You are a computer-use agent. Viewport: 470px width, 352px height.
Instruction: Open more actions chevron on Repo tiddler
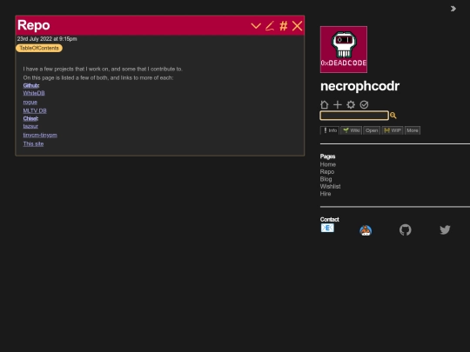pyautogui.click(x=256, y=26)
